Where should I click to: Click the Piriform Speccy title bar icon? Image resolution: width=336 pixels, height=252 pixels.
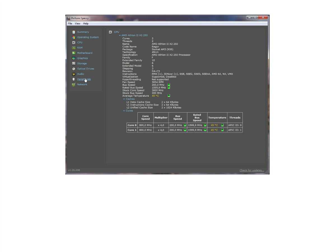(x=69, y=18)
